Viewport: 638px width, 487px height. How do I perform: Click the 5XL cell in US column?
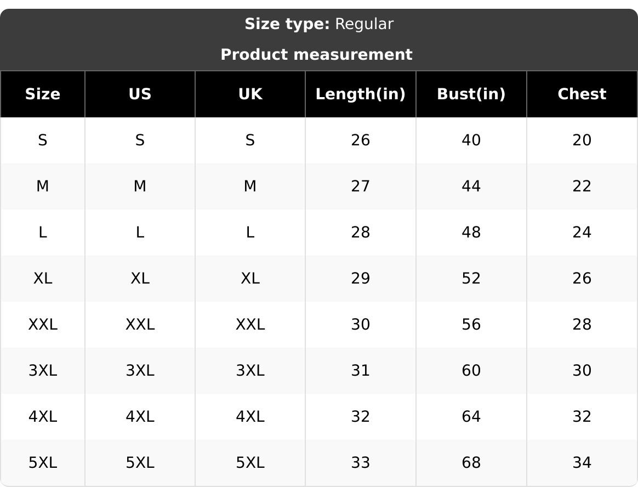[140, 463]
